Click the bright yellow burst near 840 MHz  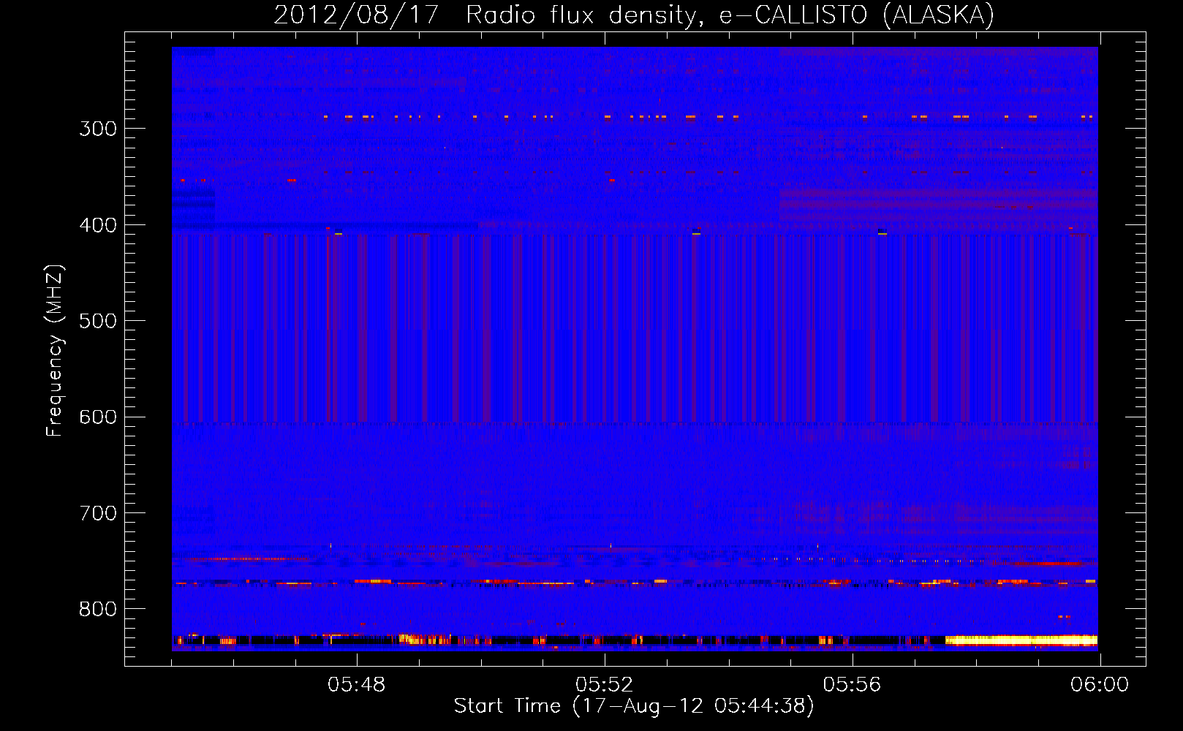tap(1021, 640)
